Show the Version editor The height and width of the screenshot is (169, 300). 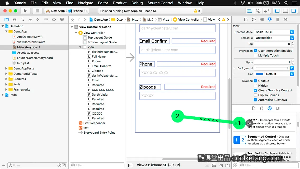point(267,11)
